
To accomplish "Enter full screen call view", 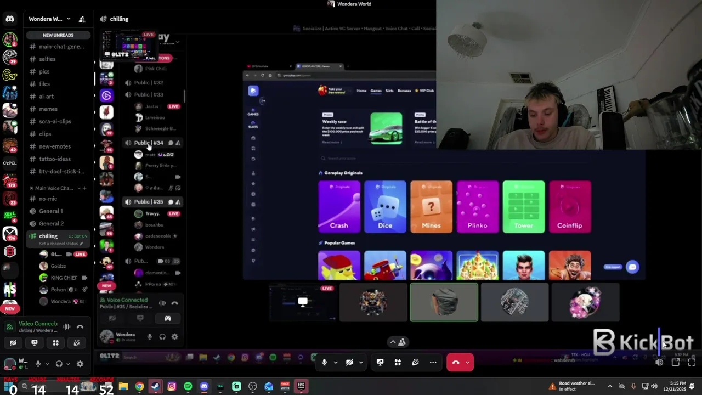I will pyautogui.click(x=692, y=362).
